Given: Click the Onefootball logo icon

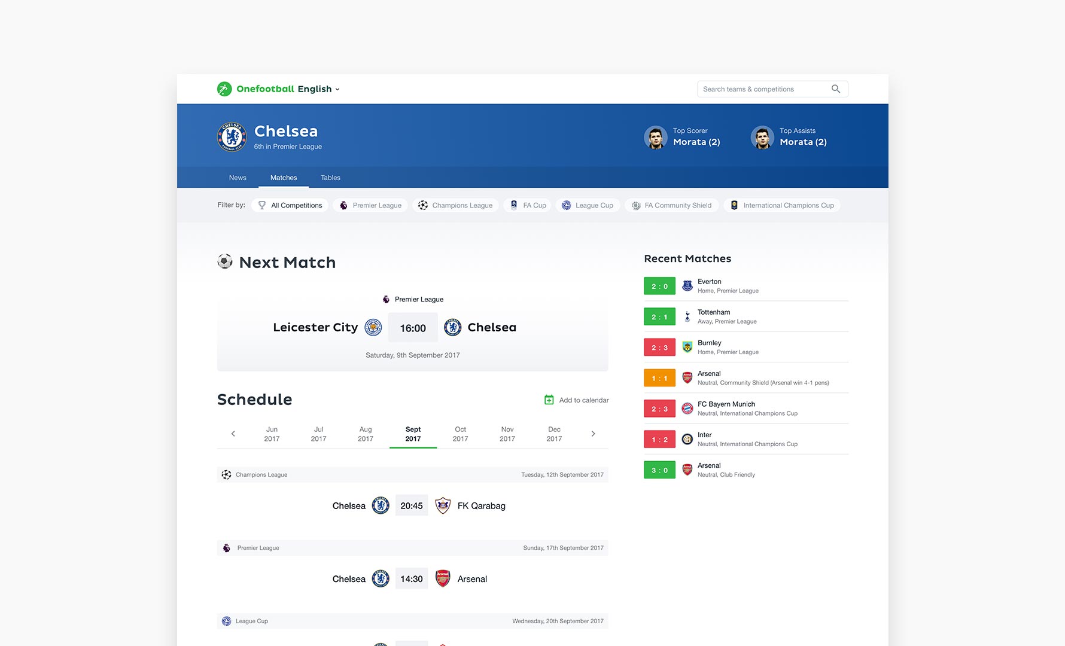Looking at the screenshot, I should click(x=224, y=89).
